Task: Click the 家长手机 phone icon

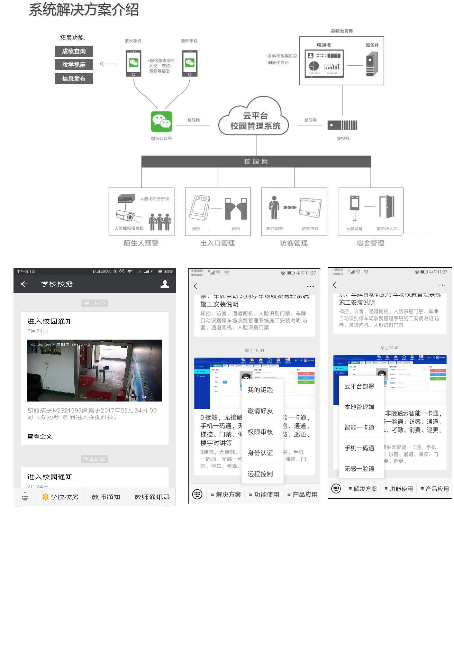Action: pos(134,63)
